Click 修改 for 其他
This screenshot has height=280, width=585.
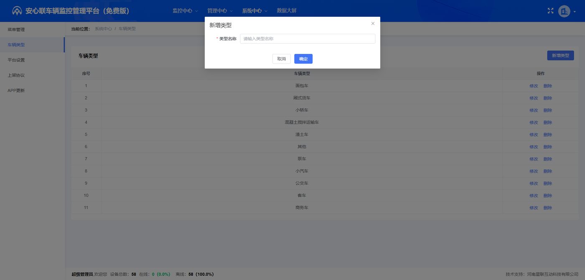534,147
